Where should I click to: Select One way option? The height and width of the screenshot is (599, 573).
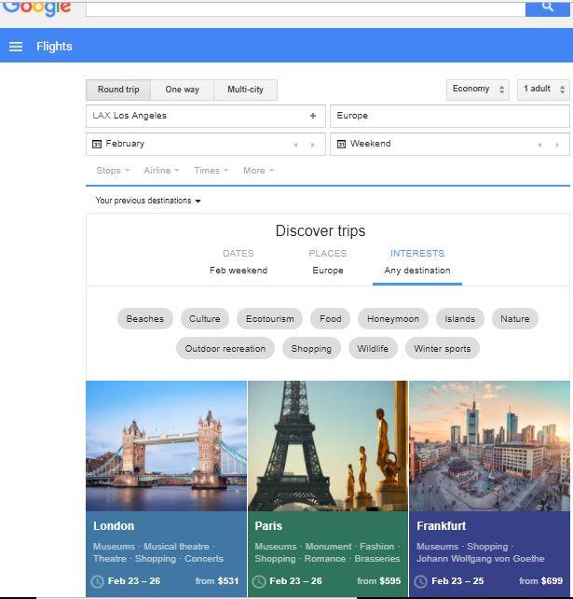point(183,90)
